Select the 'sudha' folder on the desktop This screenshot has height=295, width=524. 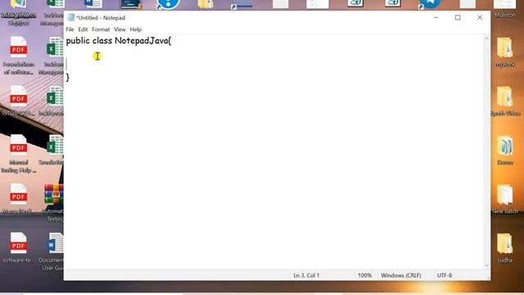pyautogui.click(x=504, y=247)
